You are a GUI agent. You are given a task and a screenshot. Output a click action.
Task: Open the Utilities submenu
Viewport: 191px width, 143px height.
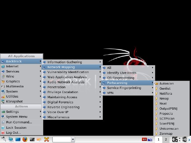(21, 96)
